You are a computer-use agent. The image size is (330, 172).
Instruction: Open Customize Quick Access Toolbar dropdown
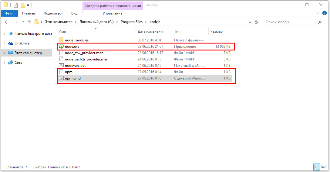tap(28, 5)
